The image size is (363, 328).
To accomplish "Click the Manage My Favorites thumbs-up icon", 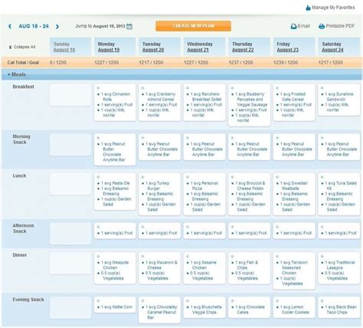I will (308, 8).
